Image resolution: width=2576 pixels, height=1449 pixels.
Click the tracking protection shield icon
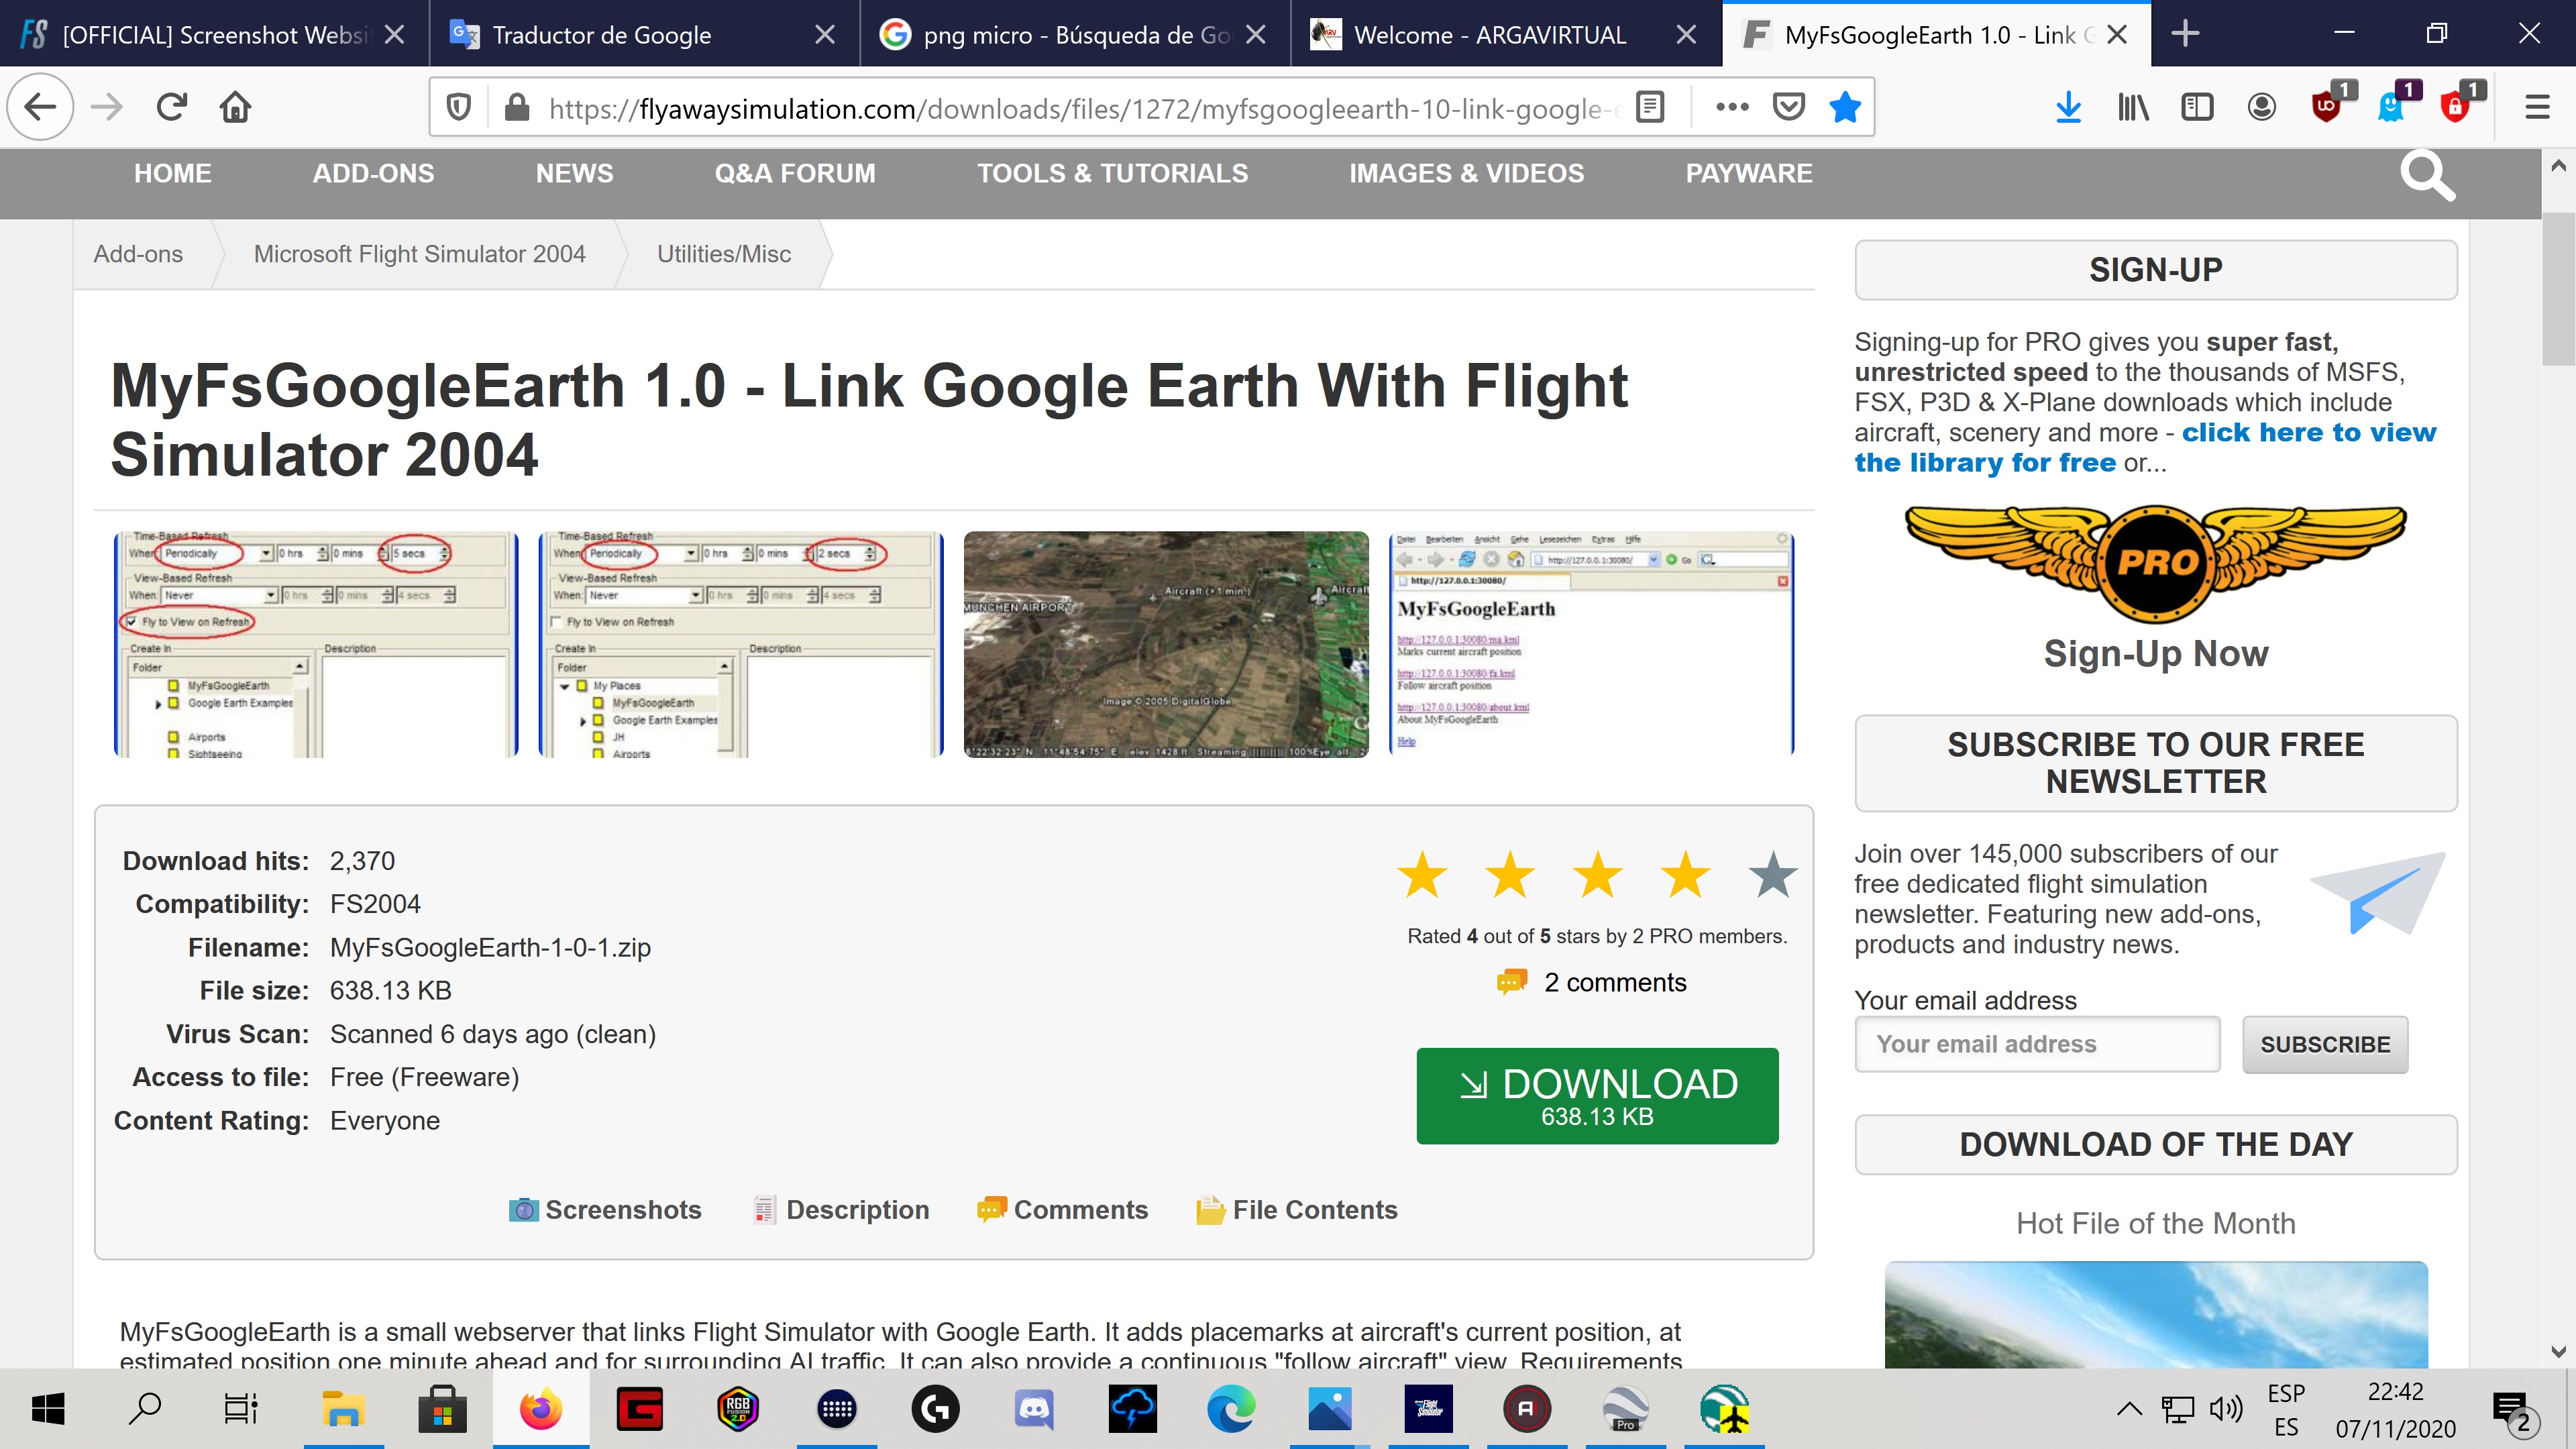click(x=459, y=107)
